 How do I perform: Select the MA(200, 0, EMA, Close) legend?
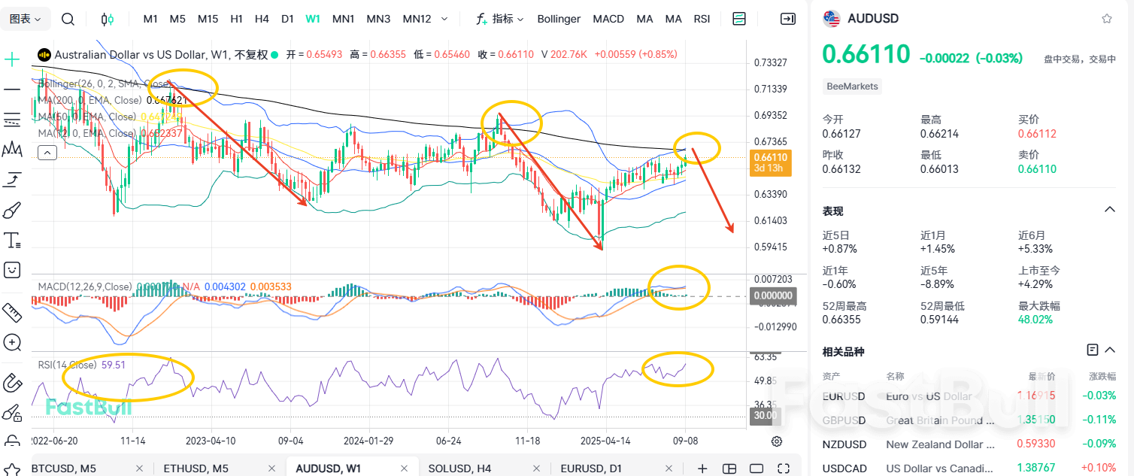click(x=89, y=100)
